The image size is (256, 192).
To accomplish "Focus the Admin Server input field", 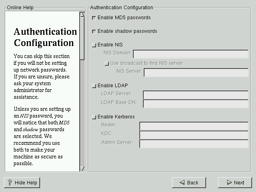I will point(194,144).
